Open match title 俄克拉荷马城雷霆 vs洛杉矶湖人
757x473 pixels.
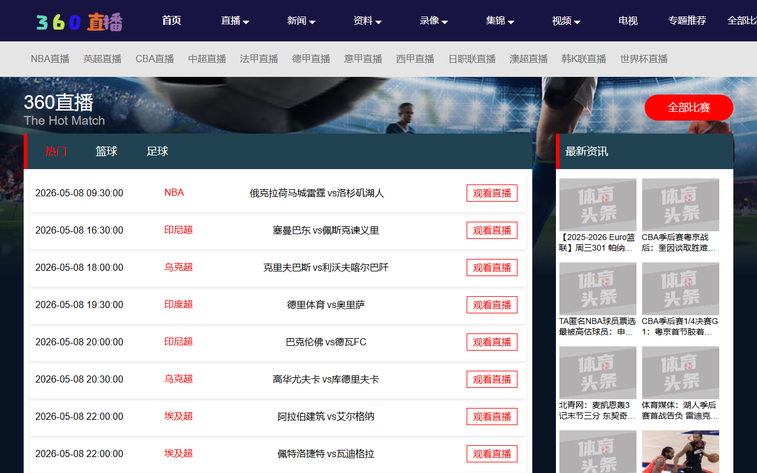(x=317, y=193)
